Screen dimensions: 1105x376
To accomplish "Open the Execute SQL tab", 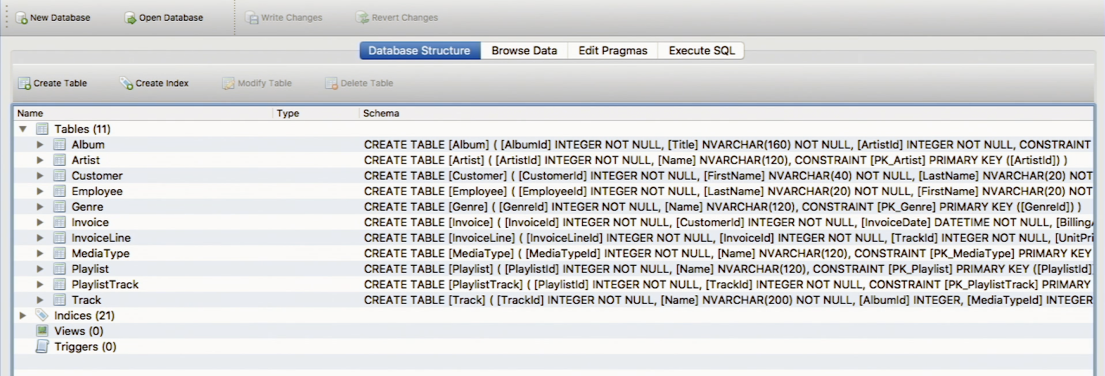I will (x=701, y=51).
